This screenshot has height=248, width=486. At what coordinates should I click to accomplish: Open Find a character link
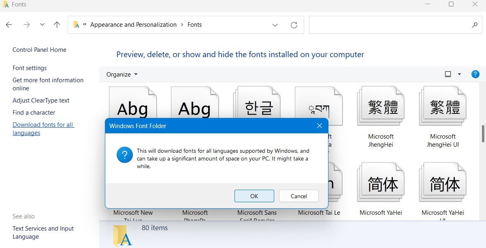(x=34, y=113)
